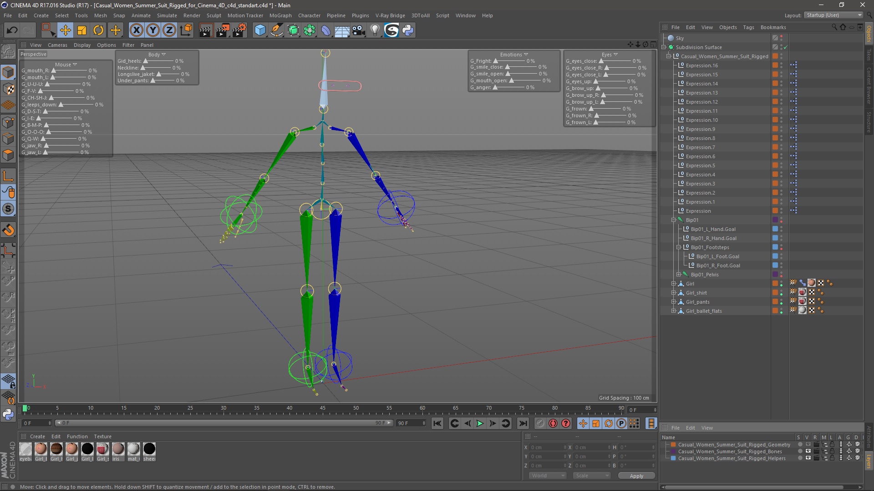Click the Record Active Objects button
This screenshot has width=874, height=491.
540,423
